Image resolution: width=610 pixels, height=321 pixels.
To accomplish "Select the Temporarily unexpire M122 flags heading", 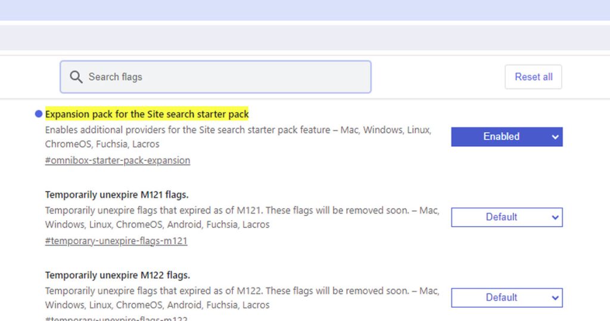I will click(x=117, y=275).
